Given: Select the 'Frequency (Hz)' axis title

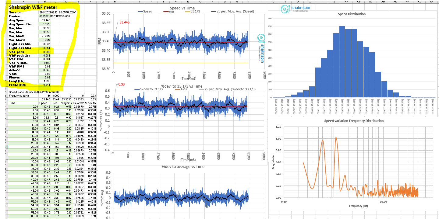Looking at the screenshot, I should [358, 206].
